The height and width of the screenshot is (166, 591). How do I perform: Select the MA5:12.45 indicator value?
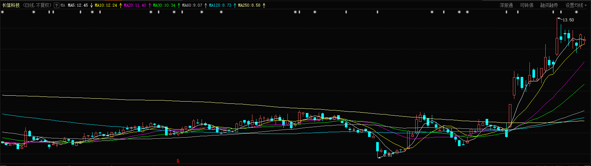click(78, 5)
